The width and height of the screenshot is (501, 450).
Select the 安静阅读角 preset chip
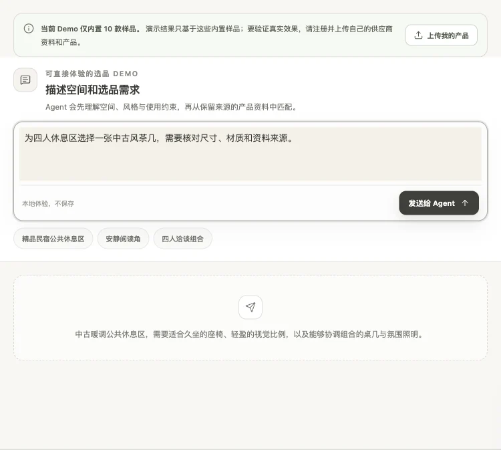123,239
